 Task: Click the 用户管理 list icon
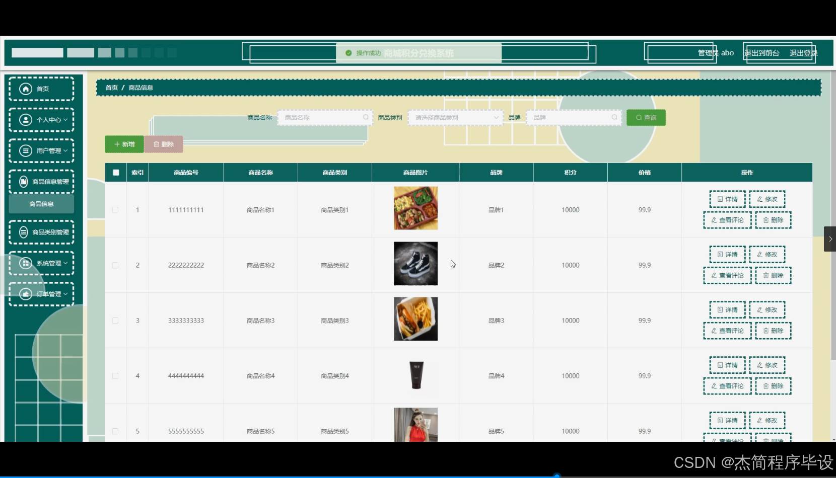point(26,150)
